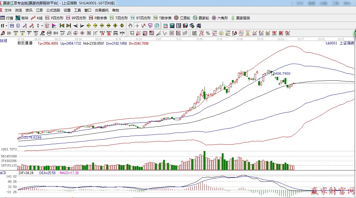The image size is (356, 198).
Task: Expand the candlestick style dropdown arrow
Action: [x=42, y=26]
